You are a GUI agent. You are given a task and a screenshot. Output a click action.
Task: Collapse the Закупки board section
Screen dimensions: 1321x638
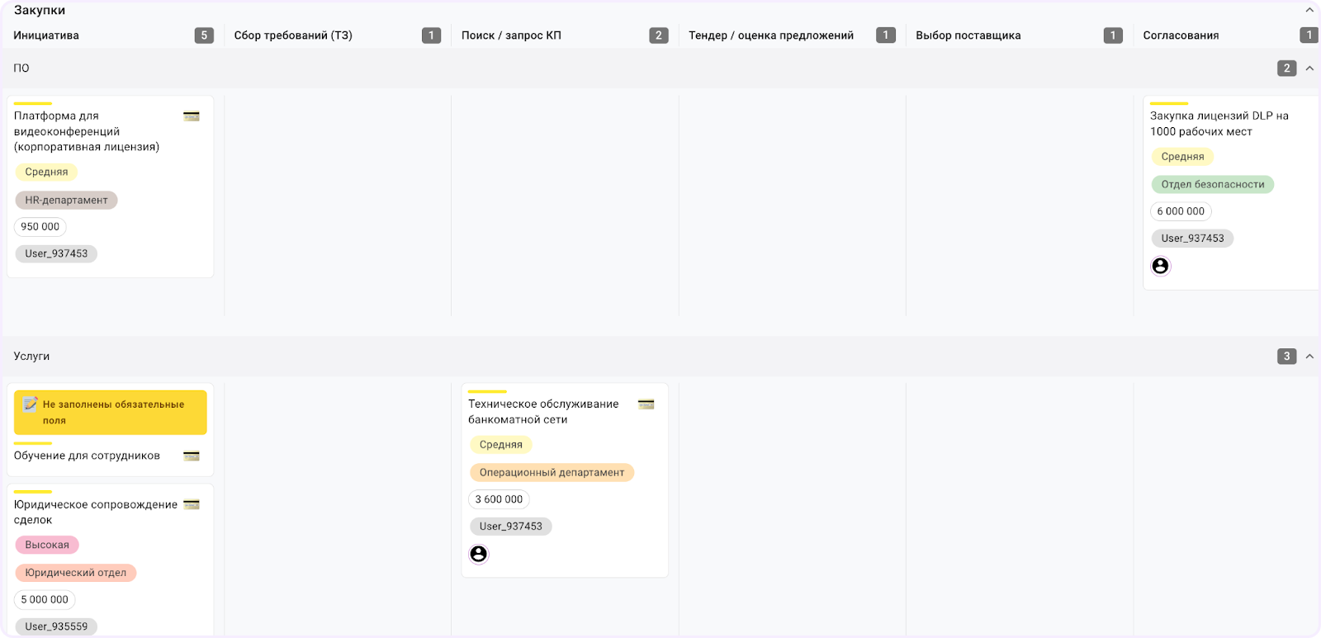tap(1309, 11)
